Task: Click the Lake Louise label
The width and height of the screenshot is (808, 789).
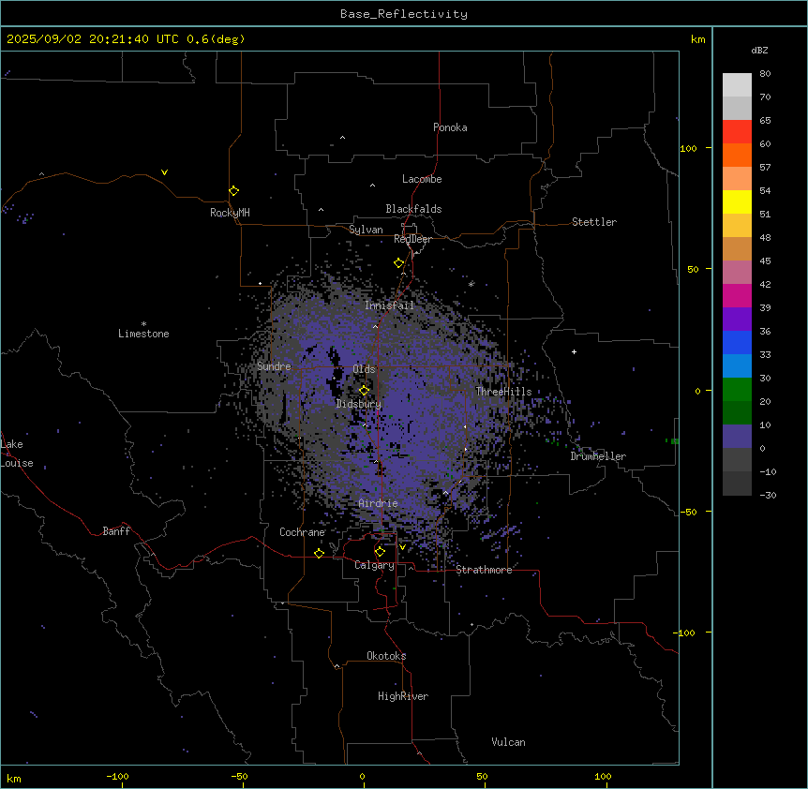Action: pos(17,454)
